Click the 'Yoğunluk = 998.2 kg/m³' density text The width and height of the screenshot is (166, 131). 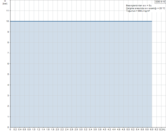pos(136,11)
